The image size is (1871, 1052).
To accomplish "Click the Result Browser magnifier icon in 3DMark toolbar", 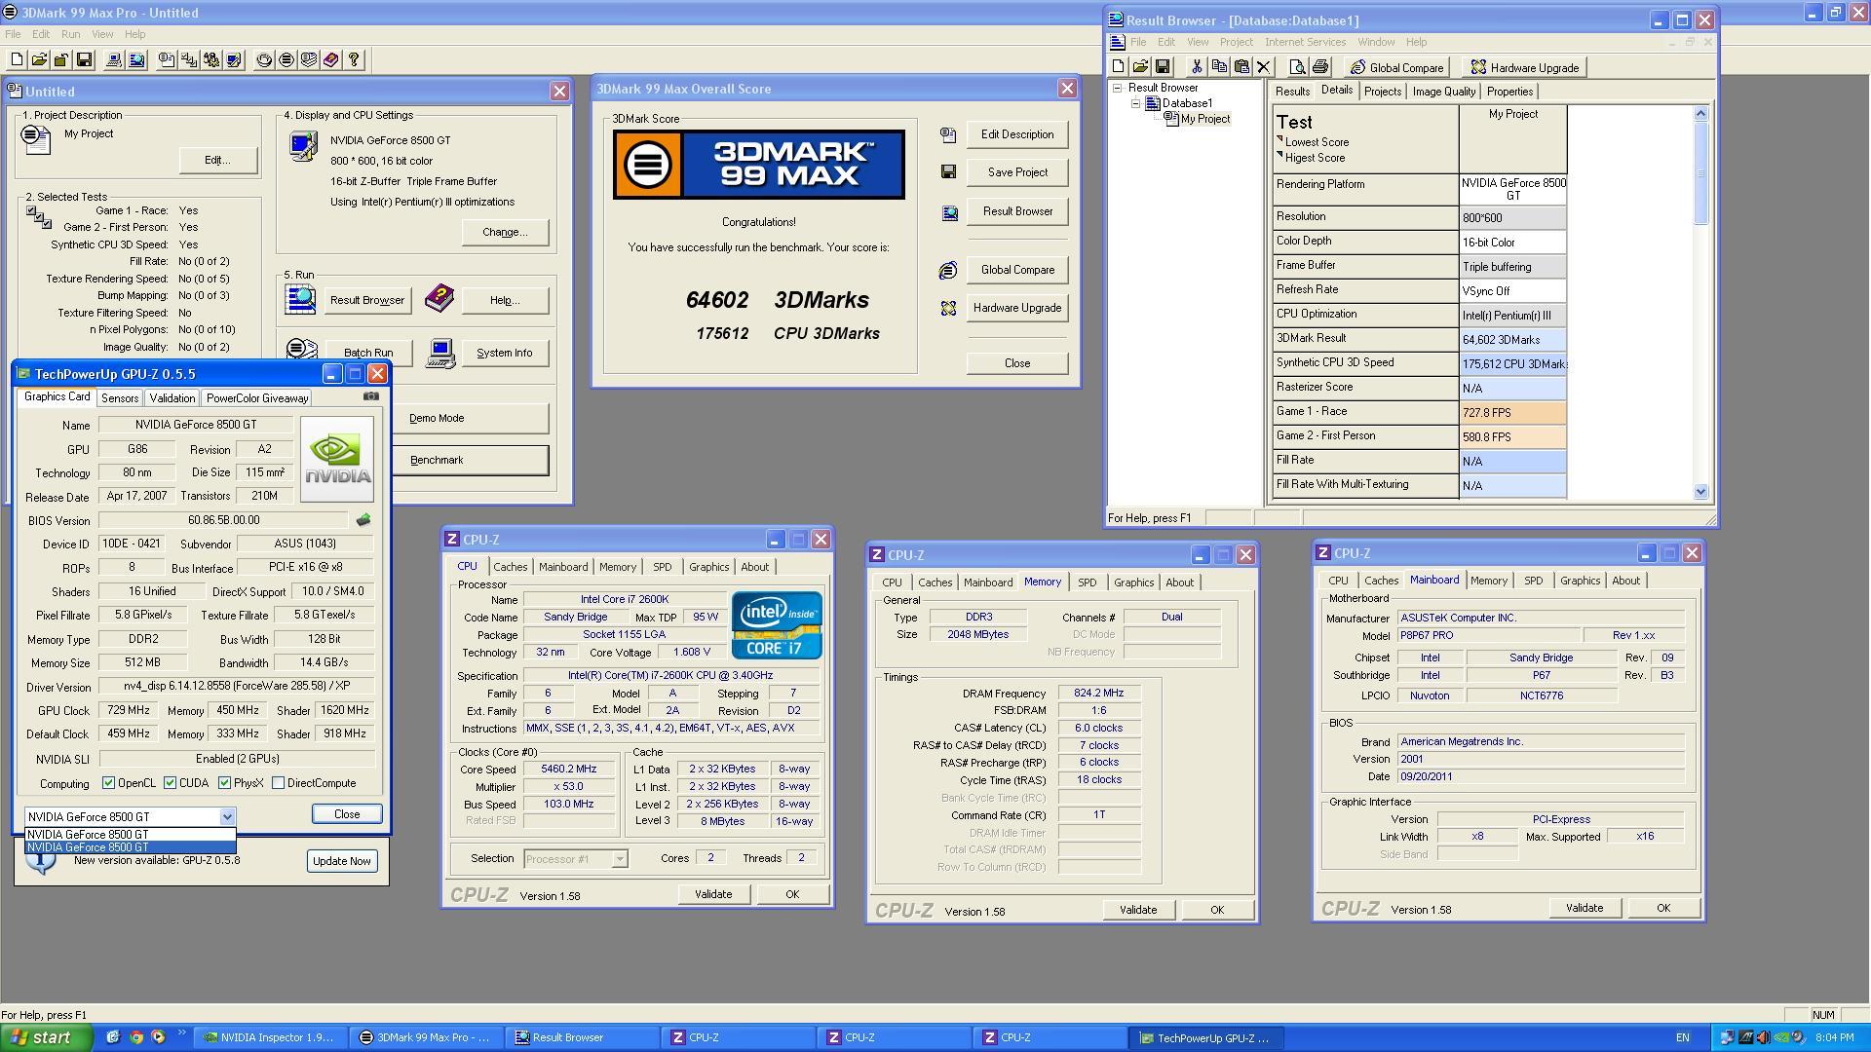I will click(x=136, y=60).
